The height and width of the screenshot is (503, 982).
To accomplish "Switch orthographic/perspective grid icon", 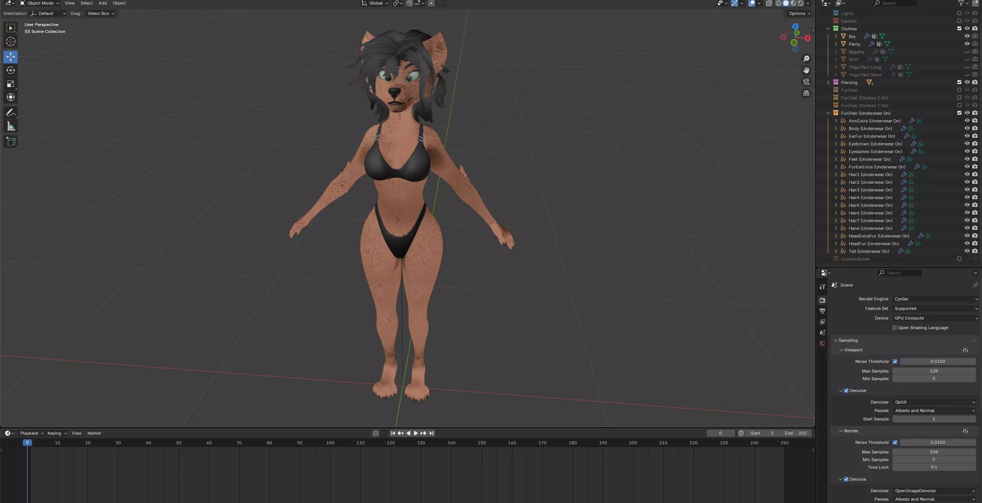I will [x=806, y=93].
